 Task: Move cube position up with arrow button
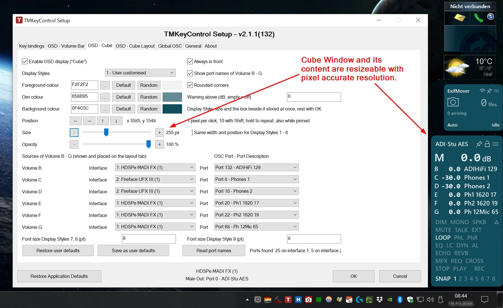[x=103, y=121]
